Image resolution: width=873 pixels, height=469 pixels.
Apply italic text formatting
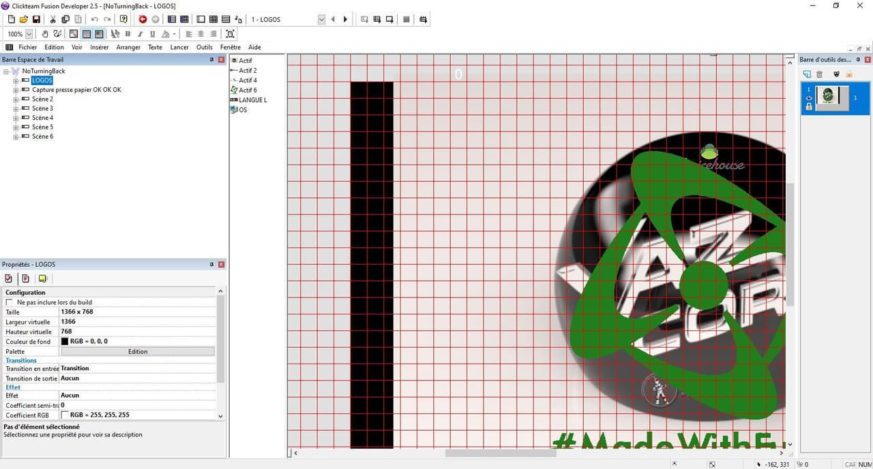coord(140,33)
